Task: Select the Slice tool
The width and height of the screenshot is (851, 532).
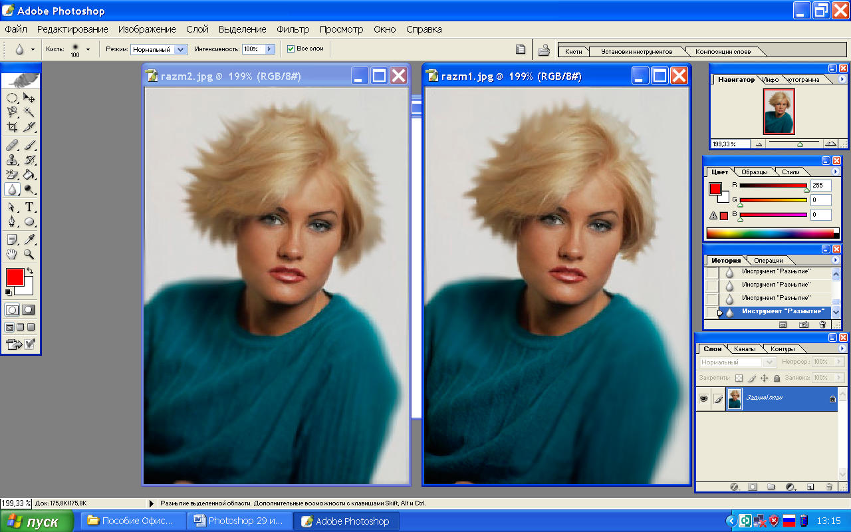Action: [29, 126]
